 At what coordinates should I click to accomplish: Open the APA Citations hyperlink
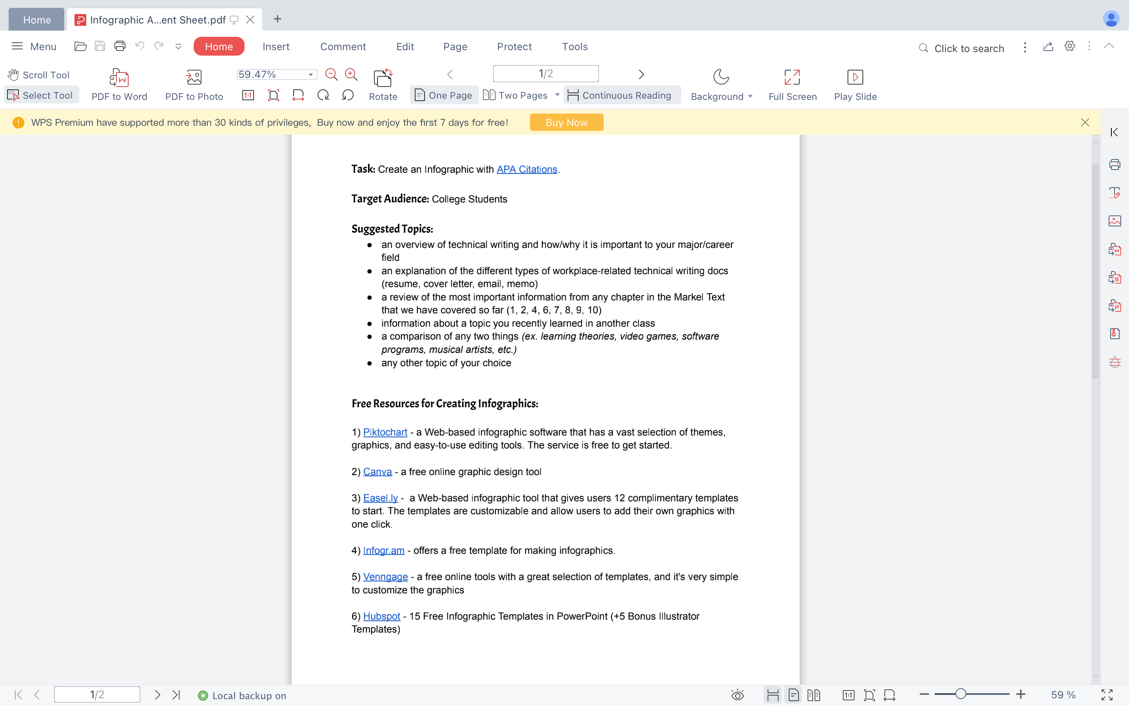pos(526,169)
